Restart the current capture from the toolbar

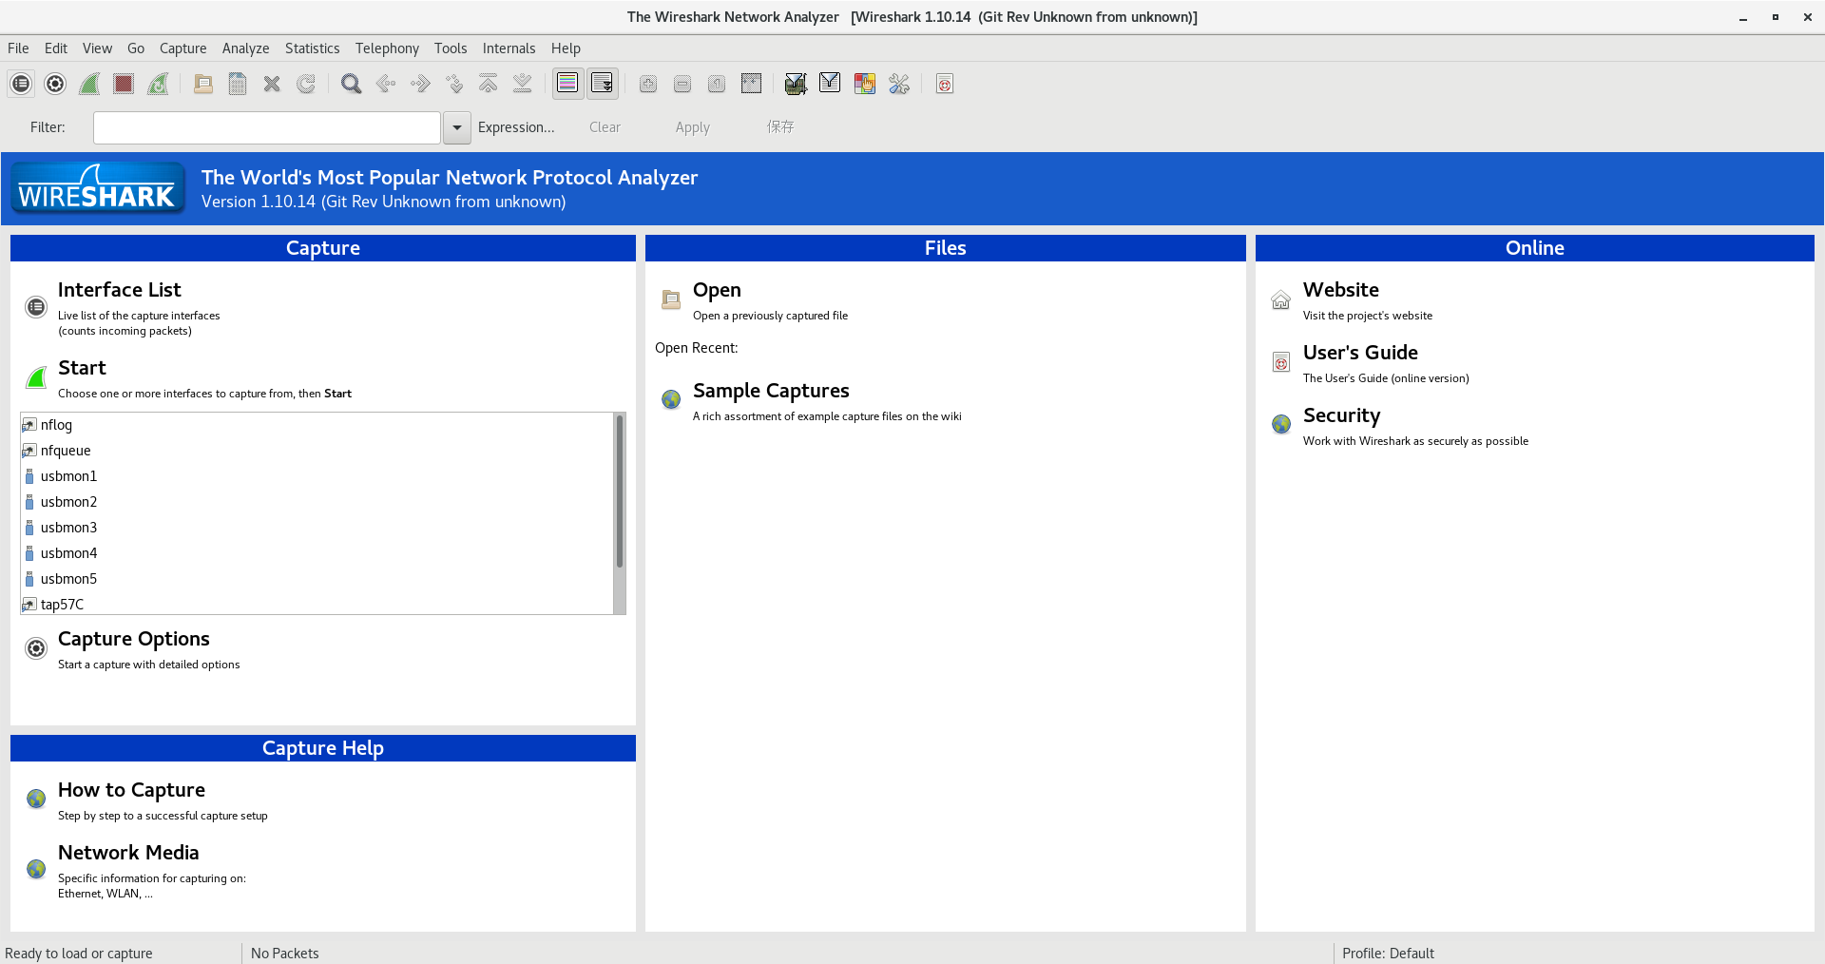click(158, 84)
